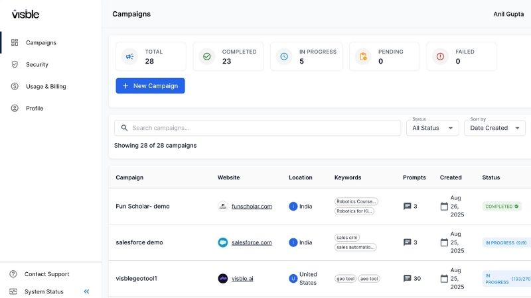The image size is (531, 298).
Task: Click the Status column header
Action: [x=491, y=177]
